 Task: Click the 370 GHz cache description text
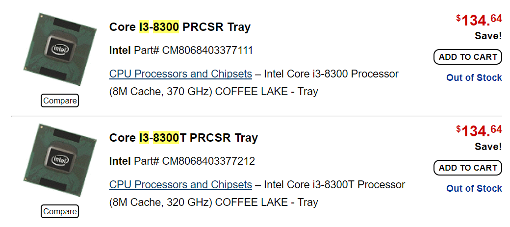coord(213,92)
